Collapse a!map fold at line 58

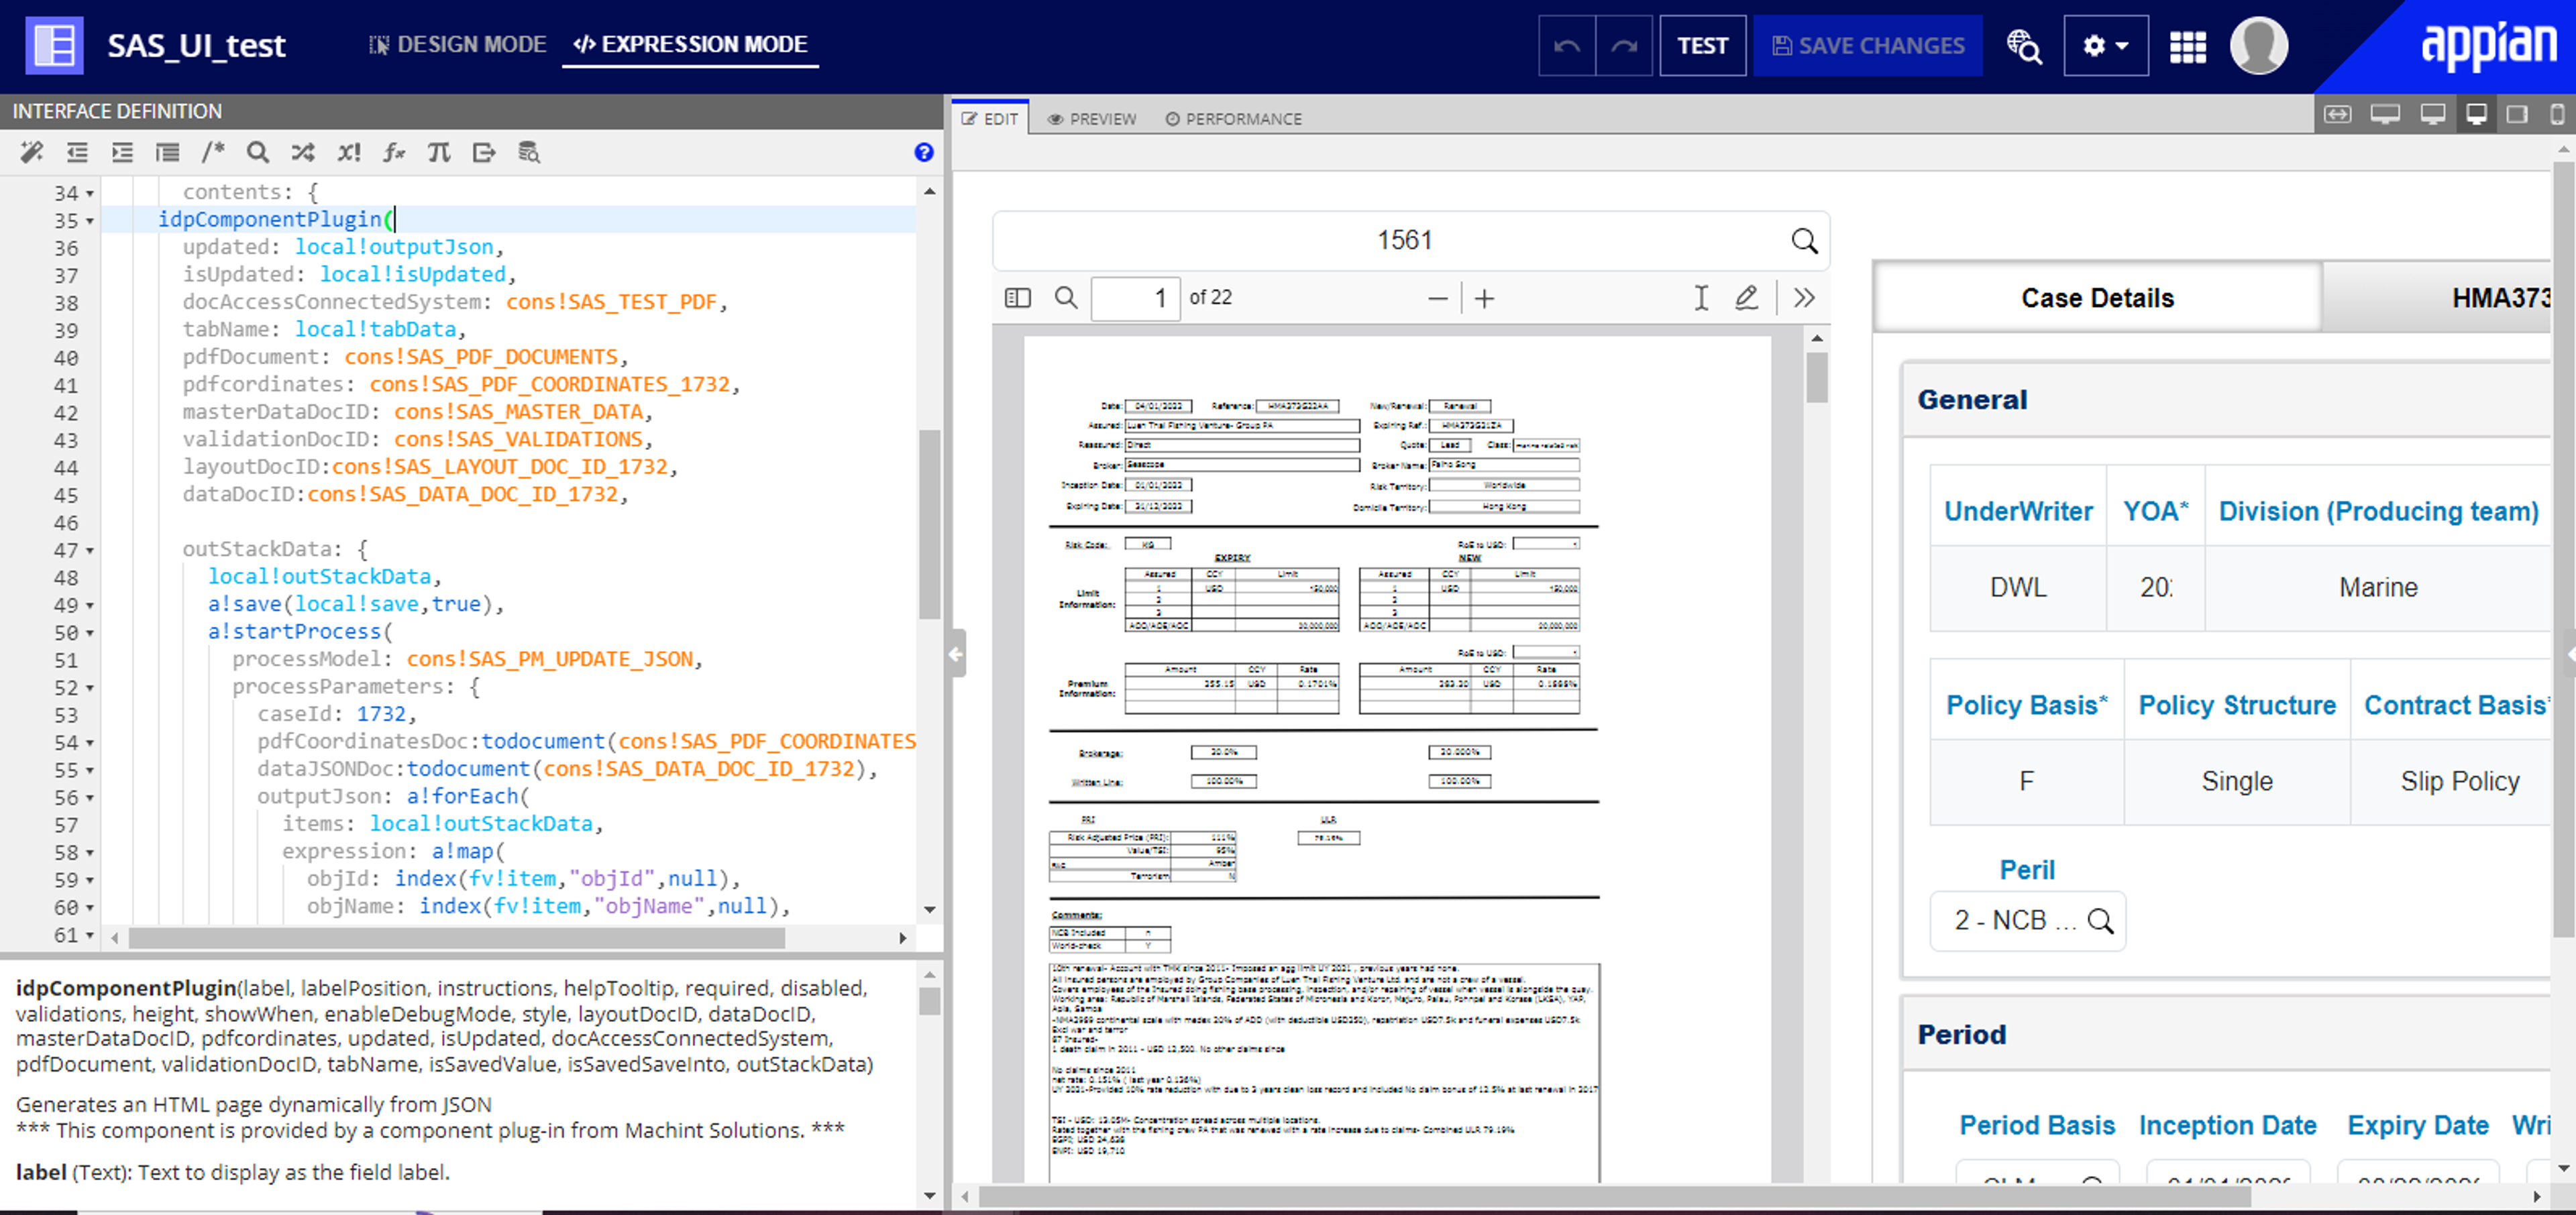point(90,854)
